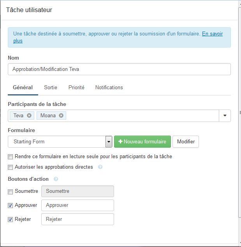
Task: Click the Nom text field
Action: (x=119, y=69)
